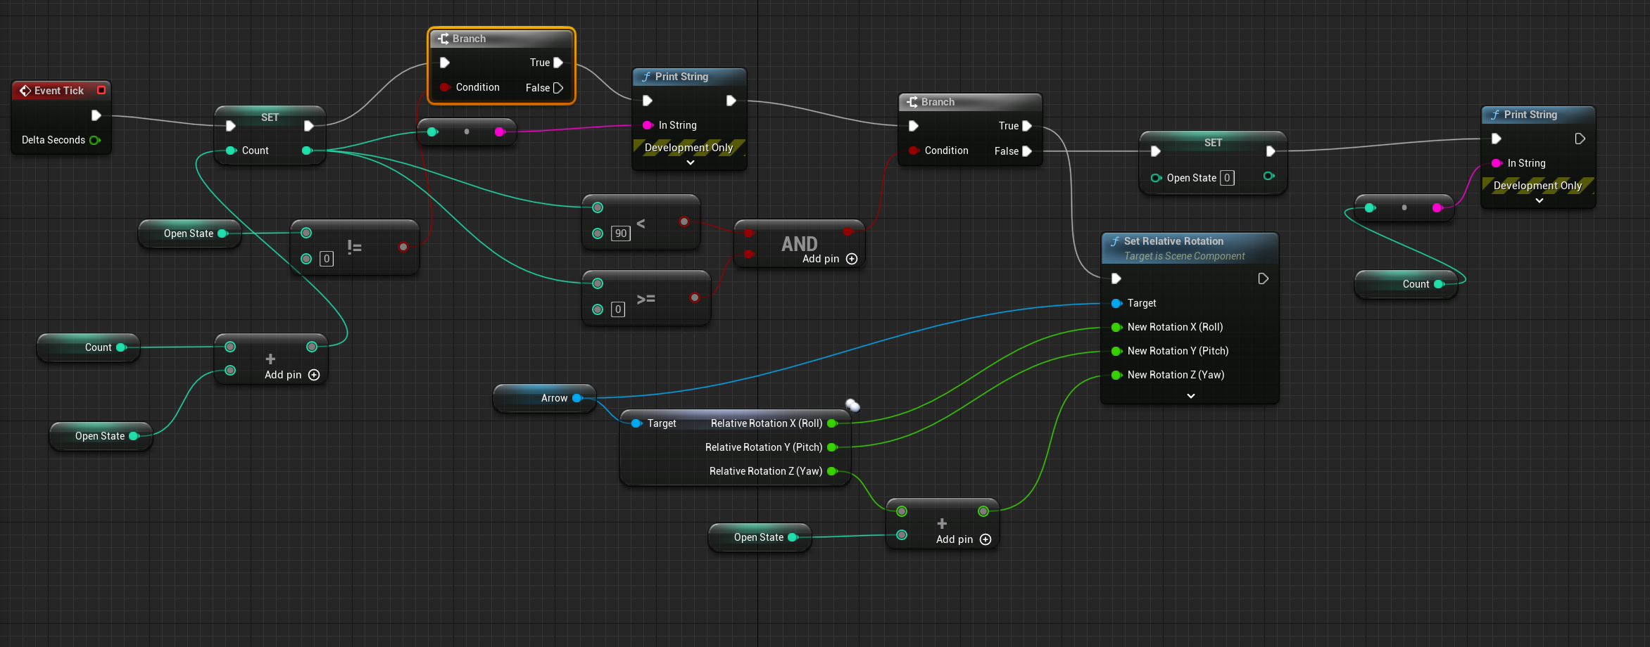
Task: Click the component-access icon above rotation node
Action: coord(852,405)
